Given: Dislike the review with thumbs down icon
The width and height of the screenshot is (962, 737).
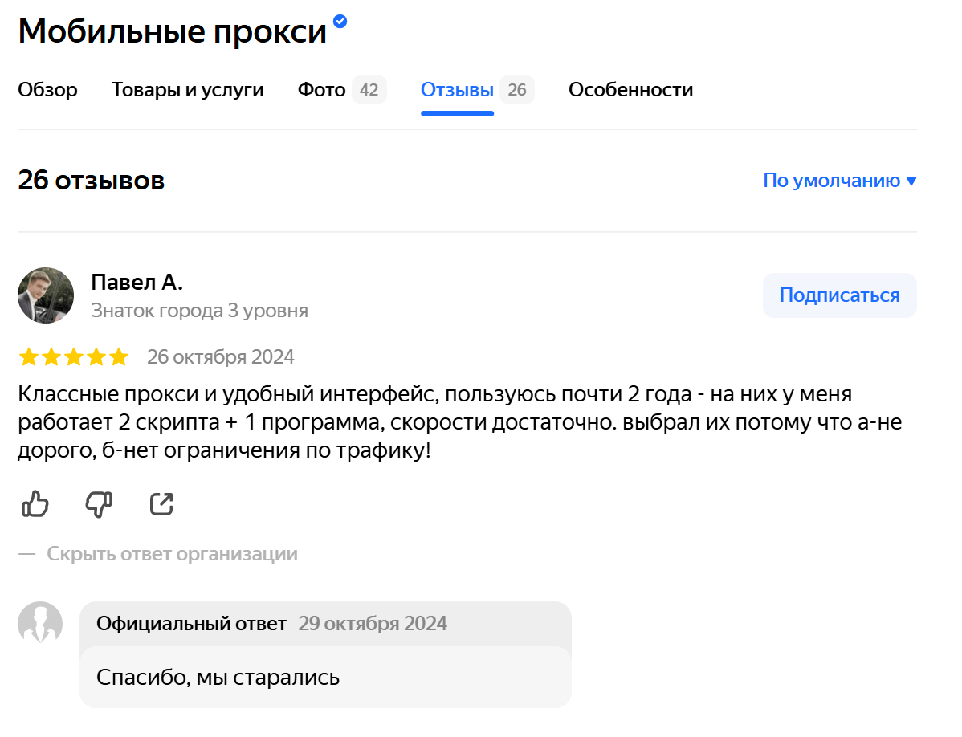Looking at the screenshot, I should tap(99, 504).
